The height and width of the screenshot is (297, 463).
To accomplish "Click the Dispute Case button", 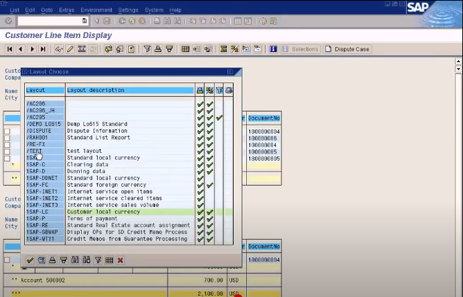I will pos(347,49).
